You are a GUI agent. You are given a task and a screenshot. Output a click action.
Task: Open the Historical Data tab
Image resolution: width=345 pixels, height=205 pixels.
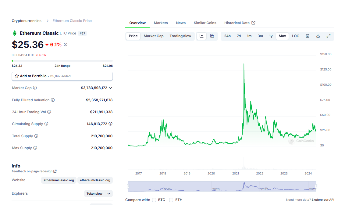pyautogui.click(x=240, y=23)
